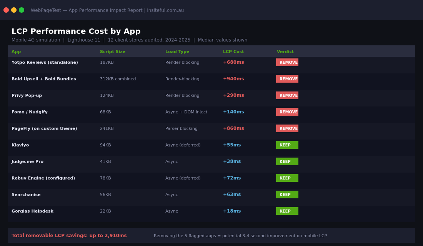The width and height of the screenshot is (423, 246).
Task: Click the KEEP badge for Klaviyo
Action: 287,145
